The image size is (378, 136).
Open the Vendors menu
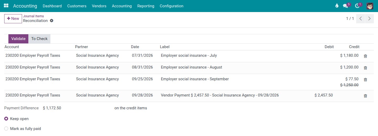[99, 6]
